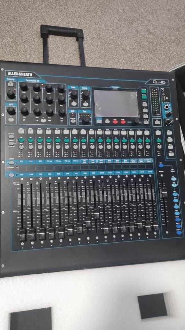Viewport: 185px width, 330px height.
Task: Click the Preamp gain knob
Action: click(x=11, y=94)
